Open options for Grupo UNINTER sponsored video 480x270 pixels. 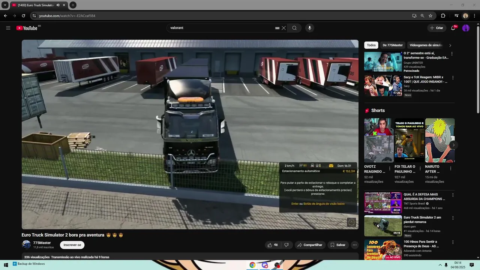tap(452, 54)
